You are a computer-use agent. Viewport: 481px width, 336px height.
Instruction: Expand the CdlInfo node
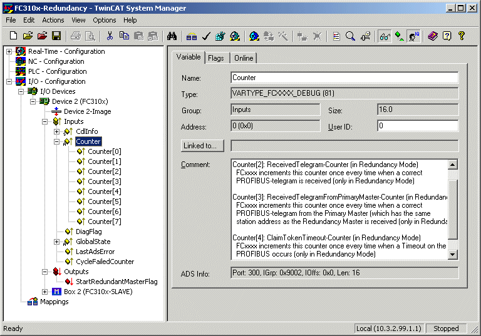(57, 132)
